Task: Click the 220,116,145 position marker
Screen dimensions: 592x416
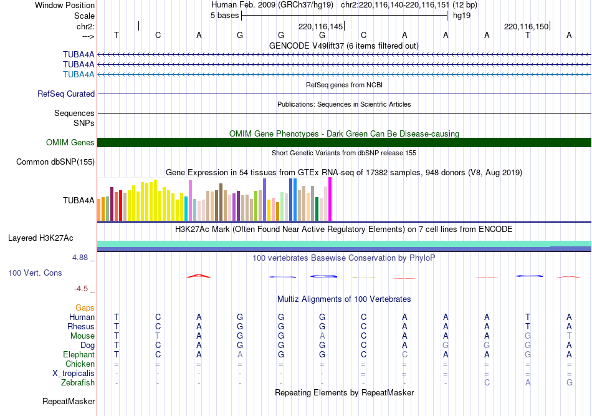Action: (320, 26)
